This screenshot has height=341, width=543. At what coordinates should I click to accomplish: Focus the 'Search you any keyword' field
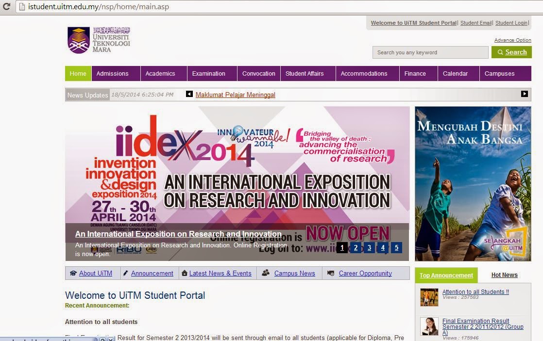430,52
